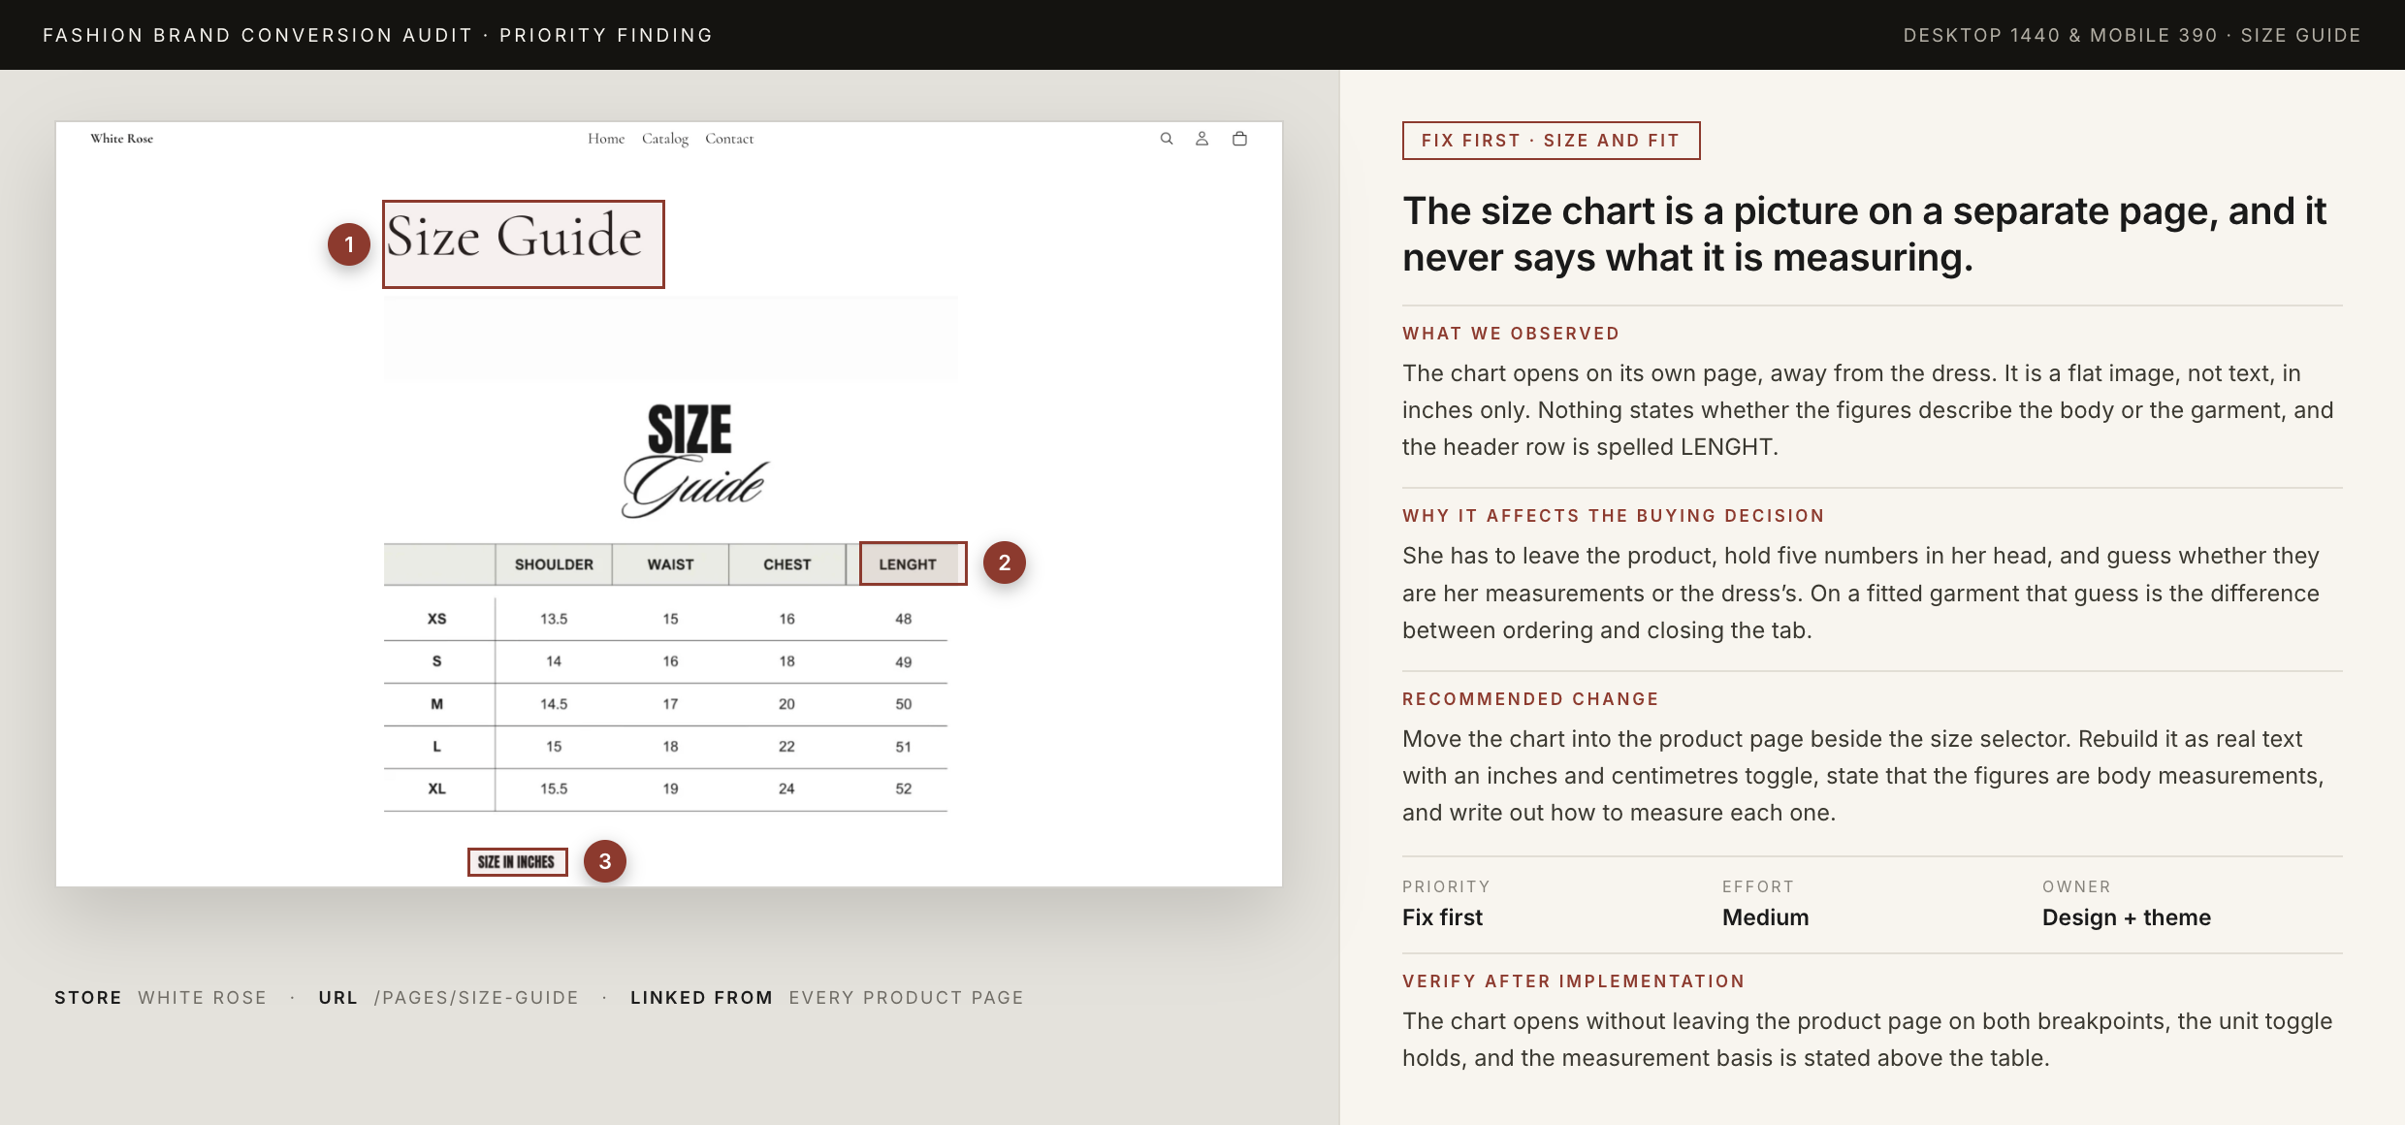The height and width of the screenshot is (1125, 2405).
Task: Click the White Rose store logo
Action: (122, 139)
